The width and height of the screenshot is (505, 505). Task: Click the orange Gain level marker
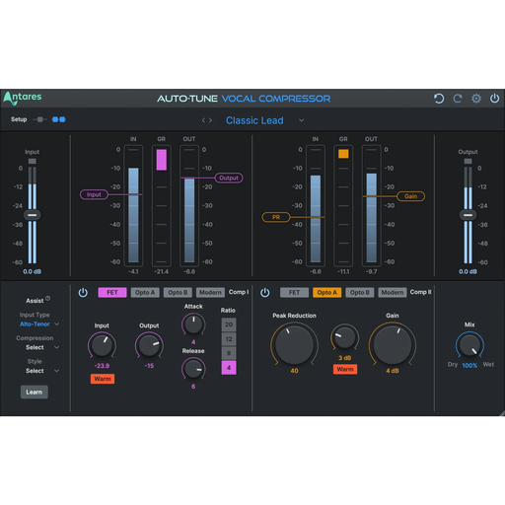411,196
